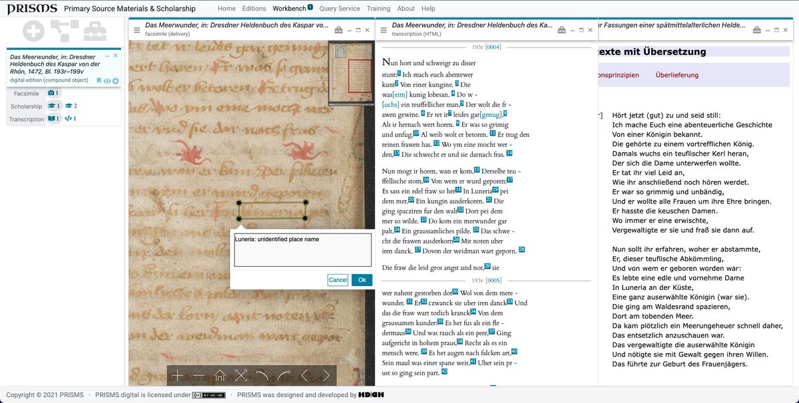Open Scholarship graduation cap item 2
Screen dimensions: 799x403
pyautogui.click(x=71, y=106)
